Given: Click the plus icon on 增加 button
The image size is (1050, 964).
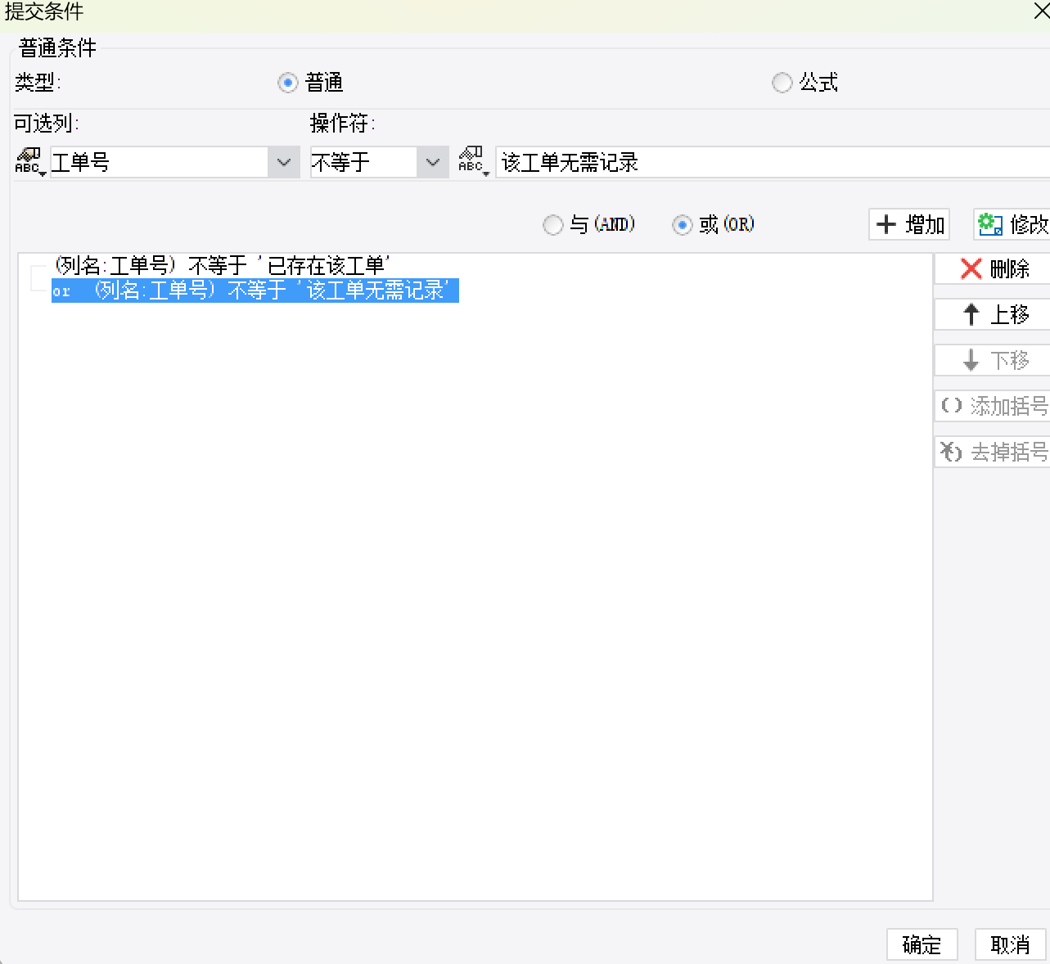Looking at the screenshot, I should pyautogui.click(x=886, y=224).
